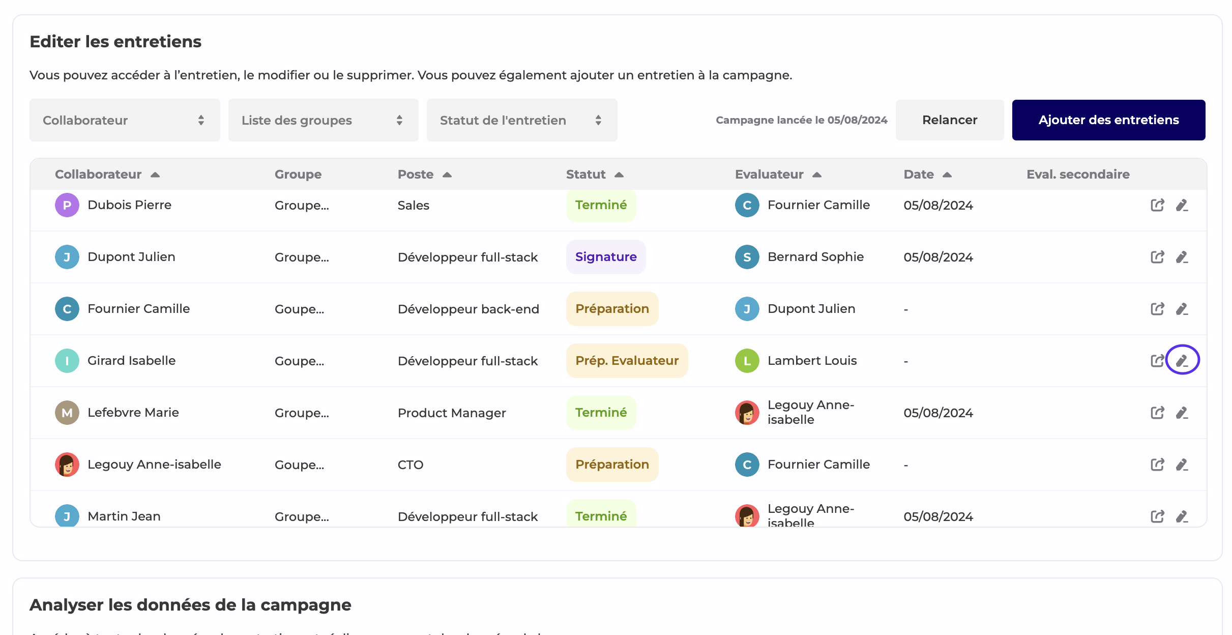1232x635 pixels.
Task: Click Ajouter des entretiens button
Action: point(1108,120)
